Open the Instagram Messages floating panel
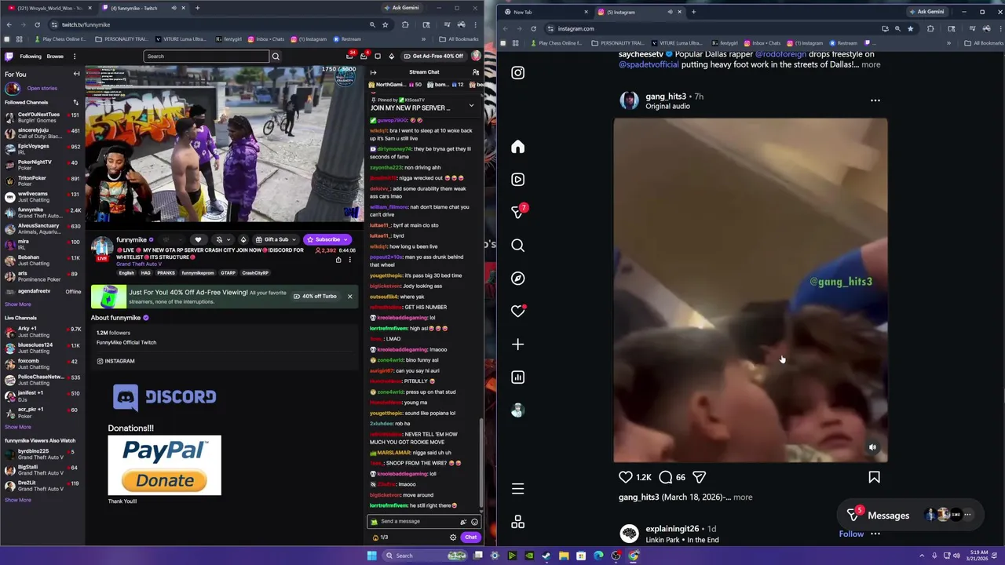1005x565 pixels. 911,516
